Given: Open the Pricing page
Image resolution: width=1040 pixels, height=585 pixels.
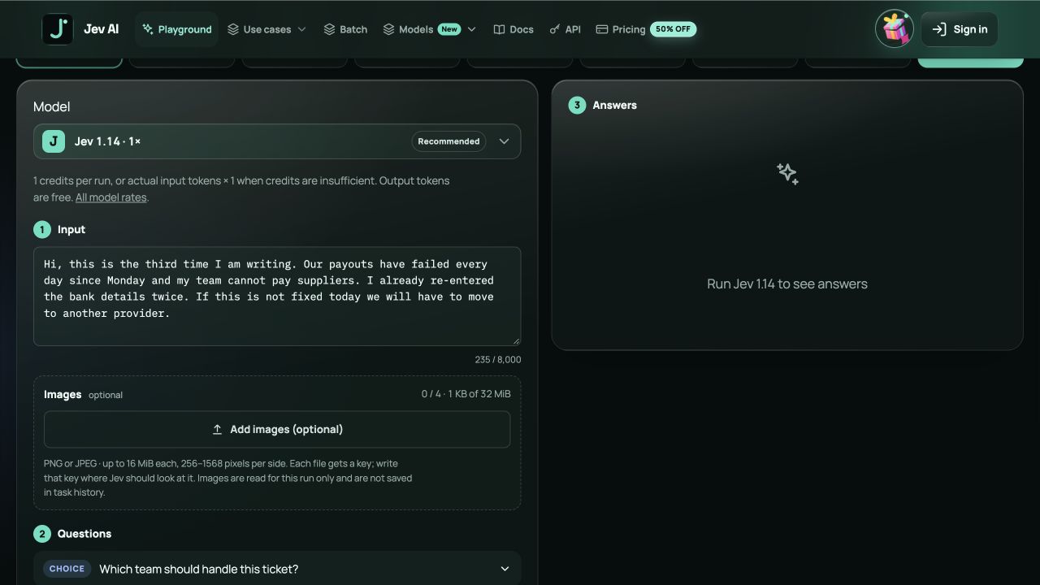Looking at the screenshot, I should point(646,29).
